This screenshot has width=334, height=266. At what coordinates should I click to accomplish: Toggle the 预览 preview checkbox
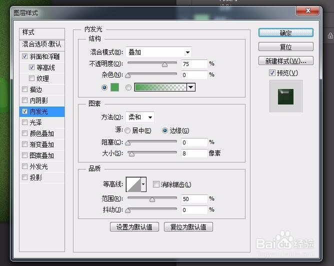coord(272,73)
